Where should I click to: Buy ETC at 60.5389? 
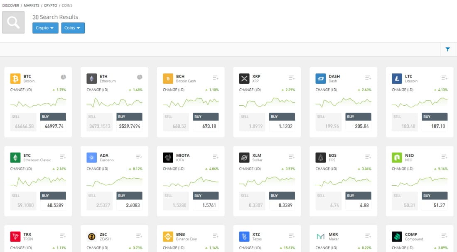tap(53, 201)
